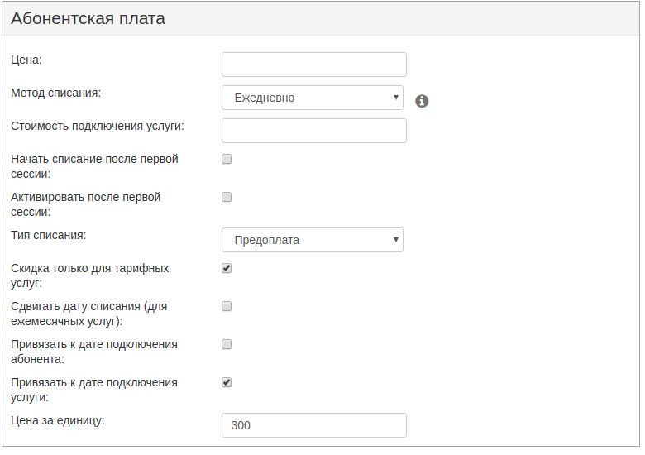Tick the Активировать после первой сессии checkbox
The height and width of the screenshot is (455, 645).
click(x=227, y=197)
